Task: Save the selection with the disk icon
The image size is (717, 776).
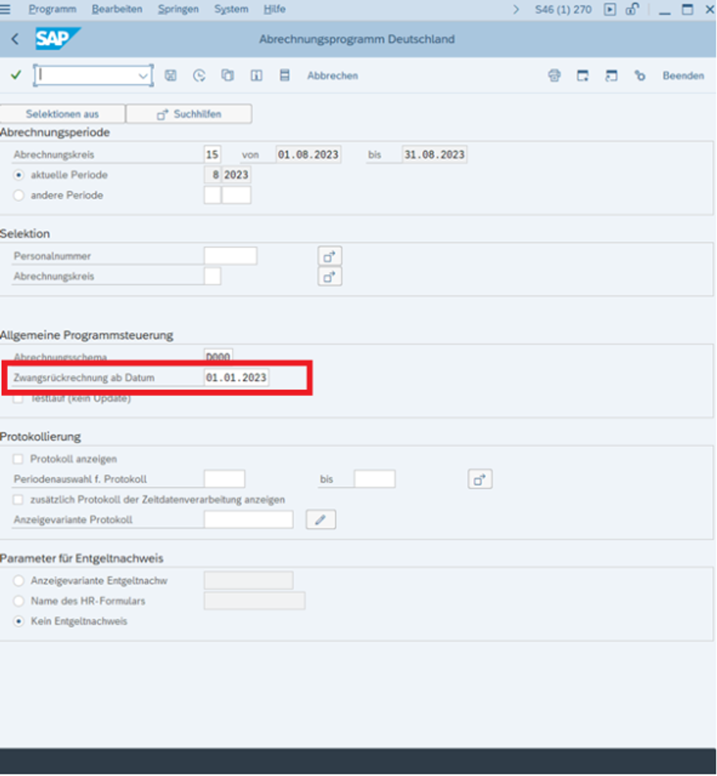Action: 170,75
